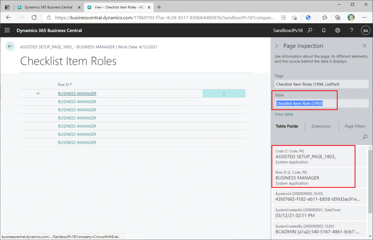The height and width of the screenshot is (240, 373).
Task: Open the notifications bell
Action: coord(323,31)
